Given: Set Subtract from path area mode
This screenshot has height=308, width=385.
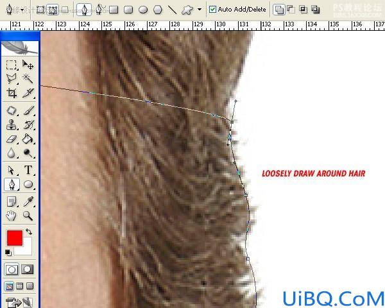Looking at the screenshot, I should (291, 10).
